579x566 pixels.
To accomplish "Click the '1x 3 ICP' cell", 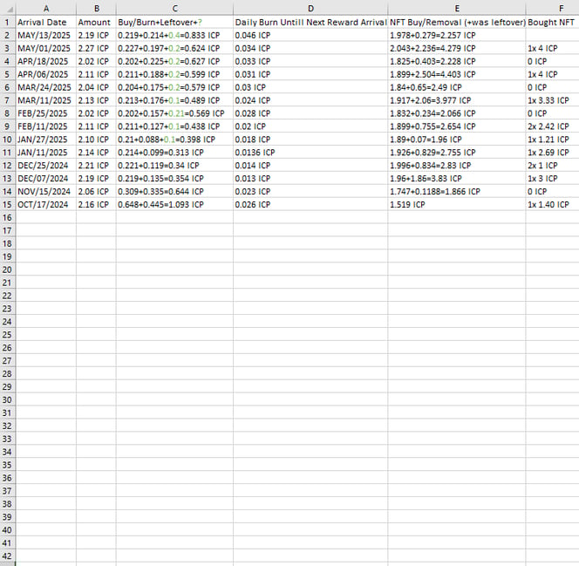I will pyautogui.click(x=553, y=178).
